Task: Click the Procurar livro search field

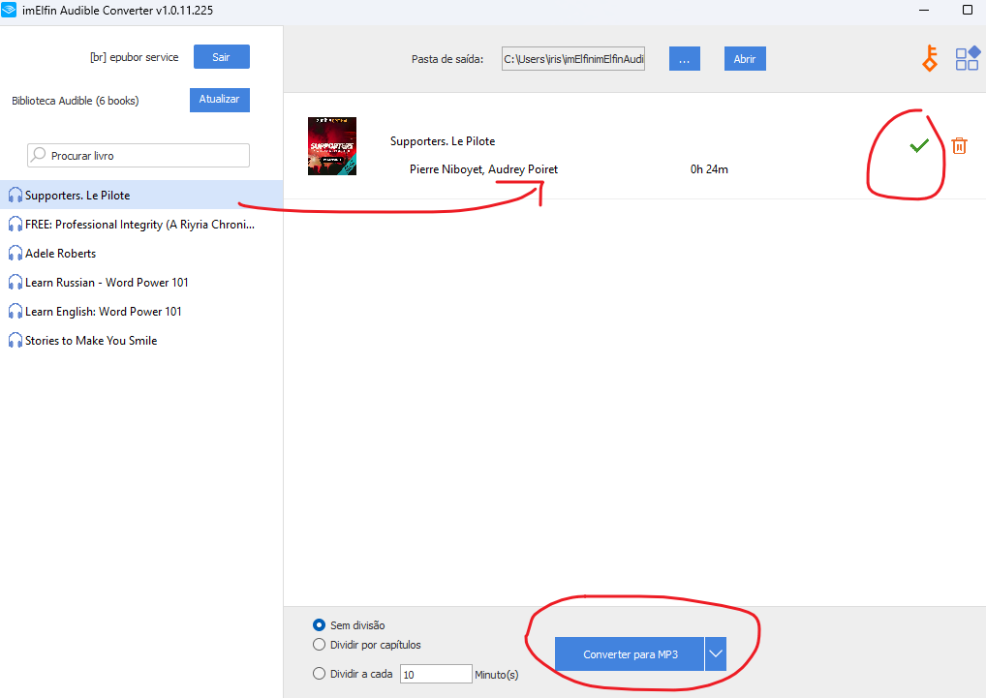Action: [x=139, y=155]
